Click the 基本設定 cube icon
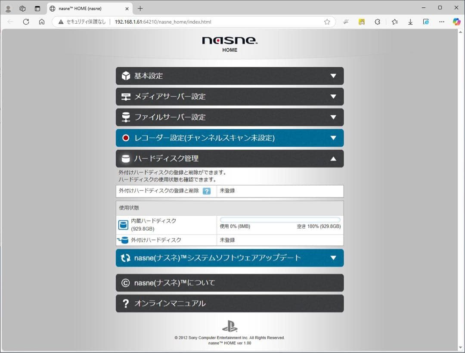 [x=125, y=76]
